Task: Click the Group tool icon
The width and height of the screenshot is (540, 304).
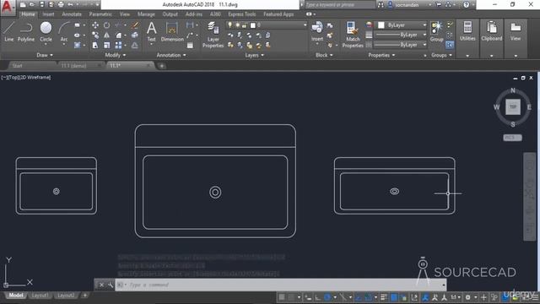Action: click(x=436, y=31)
